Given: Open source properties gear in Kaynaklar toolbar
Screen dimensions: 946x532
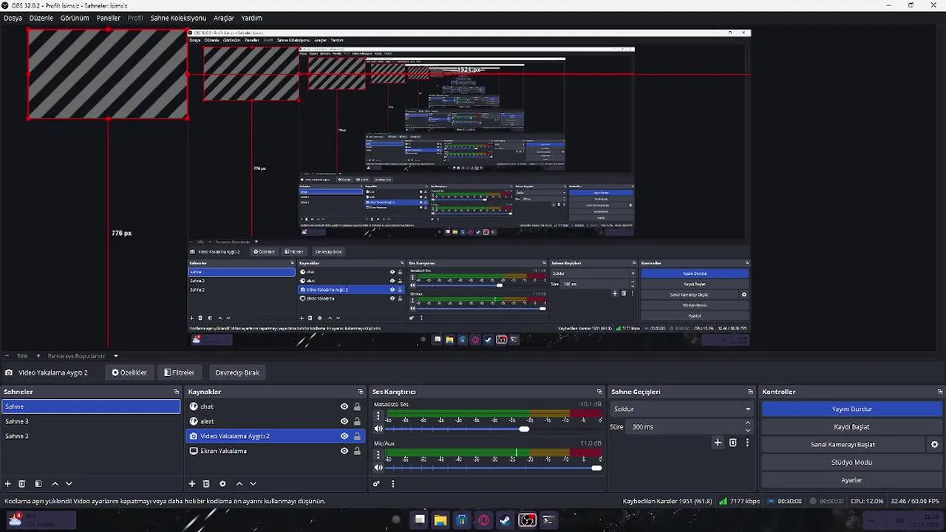Looking at the screenshot, I should pyautogui.click(x=222, y=484).
